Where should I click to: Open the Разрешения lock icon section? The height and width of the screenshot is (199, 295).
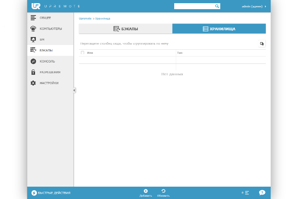pos(33,72)
